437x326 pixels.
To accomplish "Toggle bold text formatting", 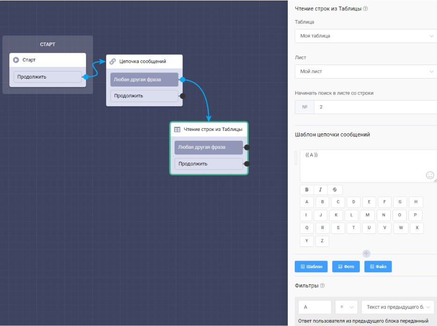I will [307, 190].
